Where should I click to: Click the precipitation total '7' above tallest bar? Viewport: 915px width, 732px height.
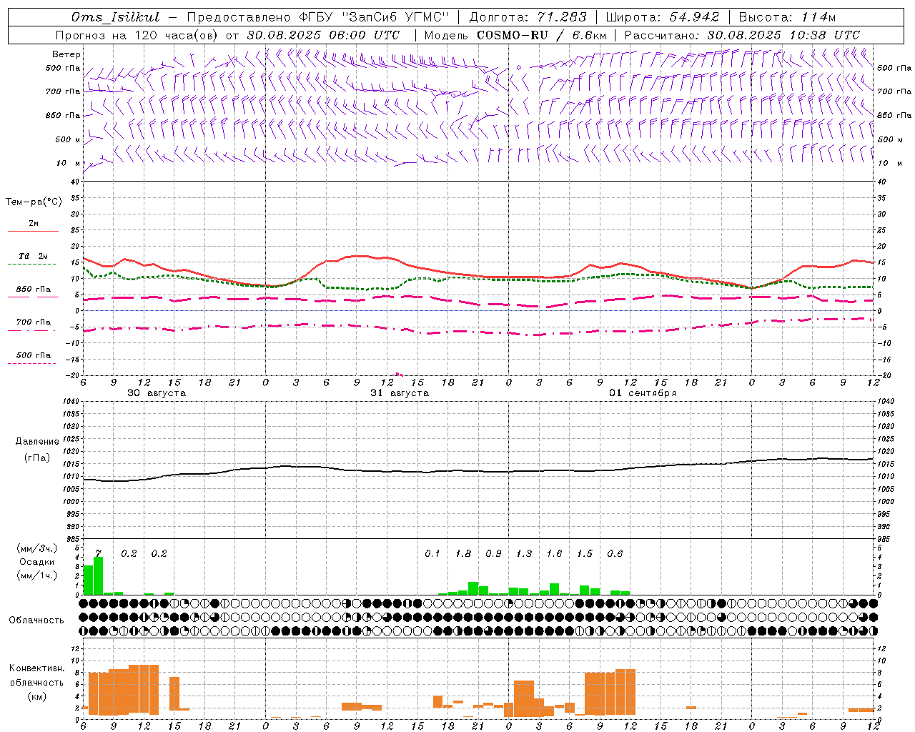99,553
